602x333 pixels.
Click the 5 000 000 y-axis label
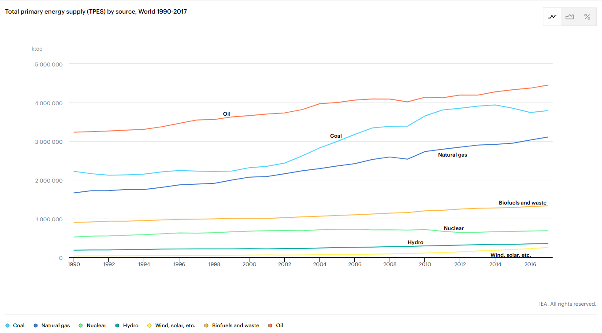point(48,64)
